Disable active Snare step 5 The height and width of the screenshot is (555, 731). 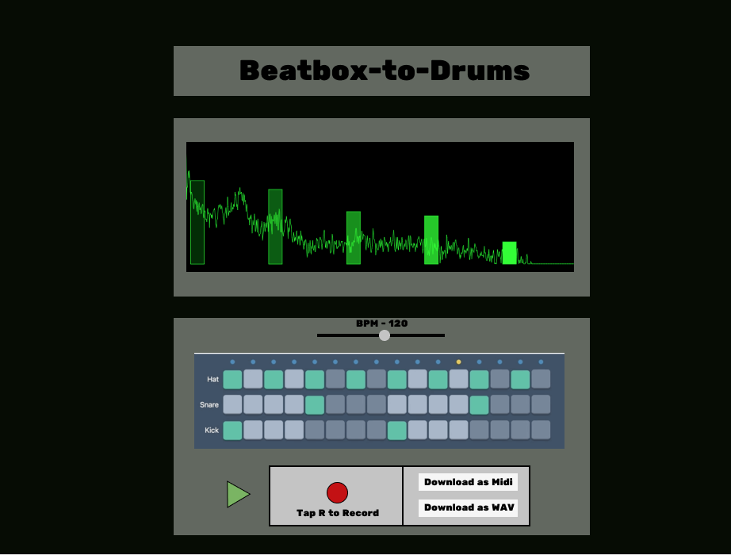click(x=315, y=404)
